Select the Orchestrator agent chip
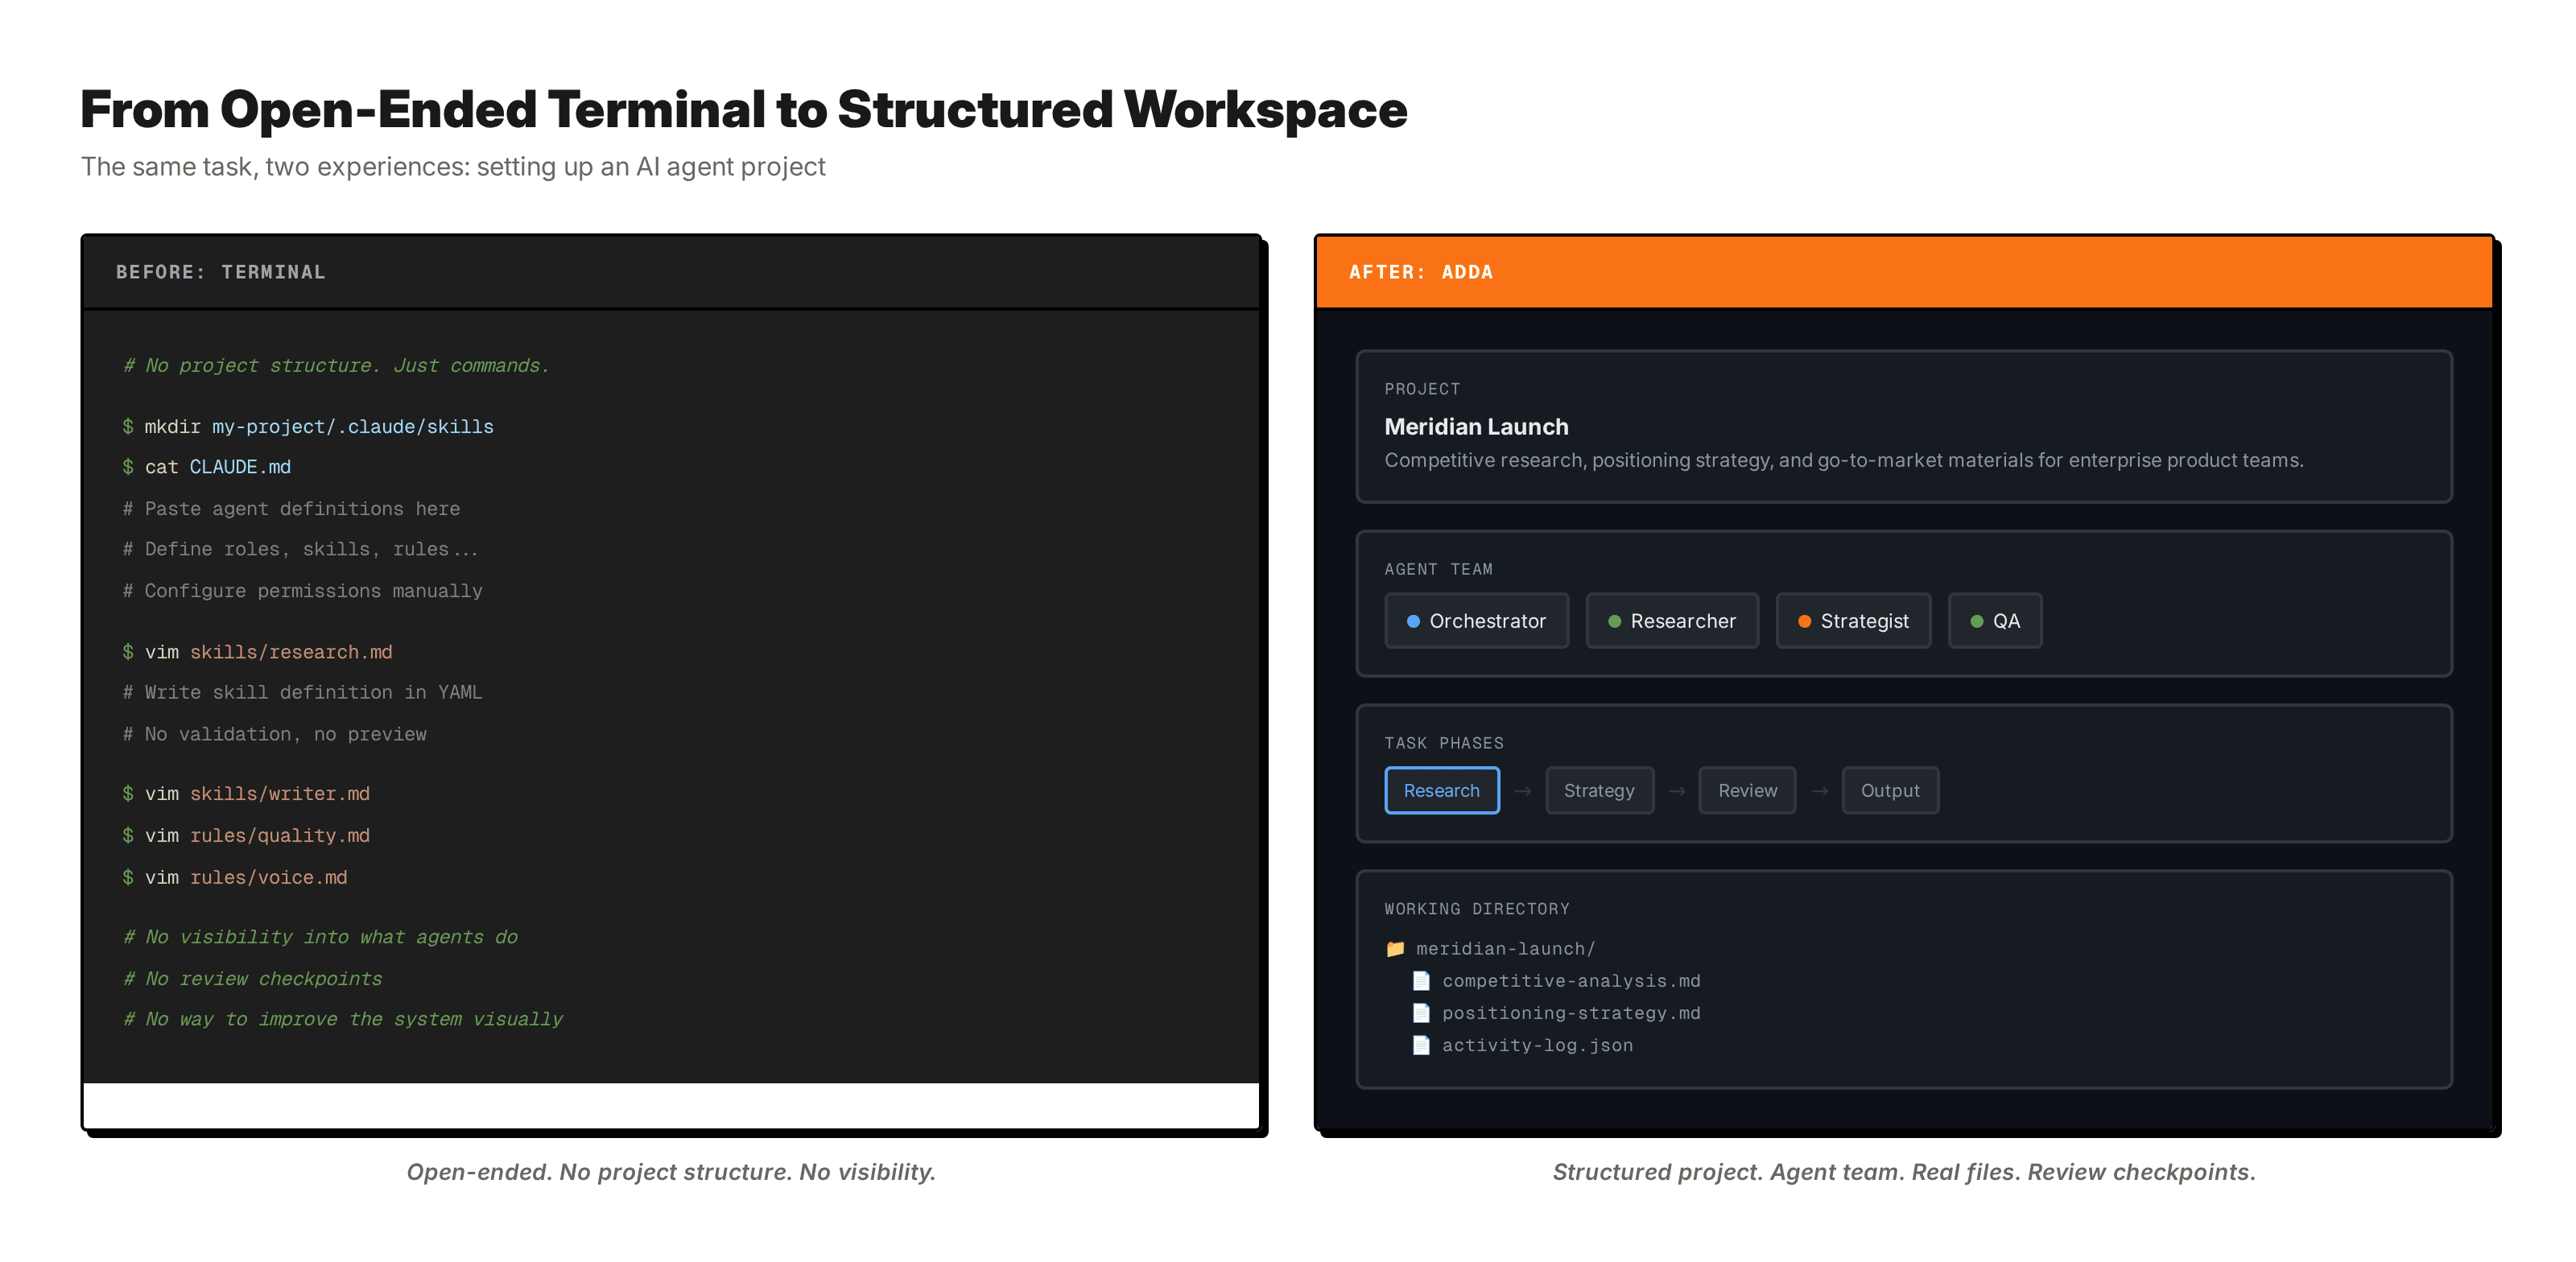The width and height of the screenshot is (2576, 1262). pos(1476,621)
